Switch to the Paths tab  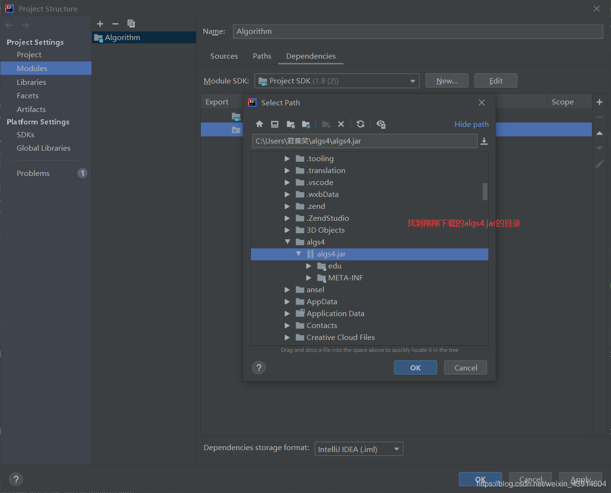[x=262, y=56]
